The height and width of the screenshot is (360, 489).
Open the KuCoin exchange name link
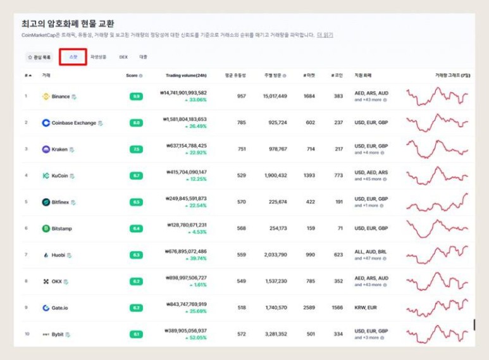point(59,176)
